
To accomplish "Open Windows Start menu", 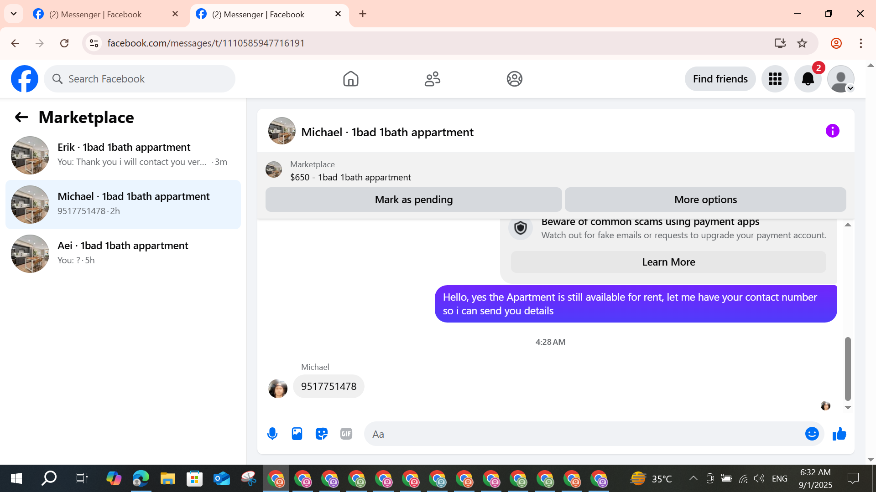I will click(16, 478).
